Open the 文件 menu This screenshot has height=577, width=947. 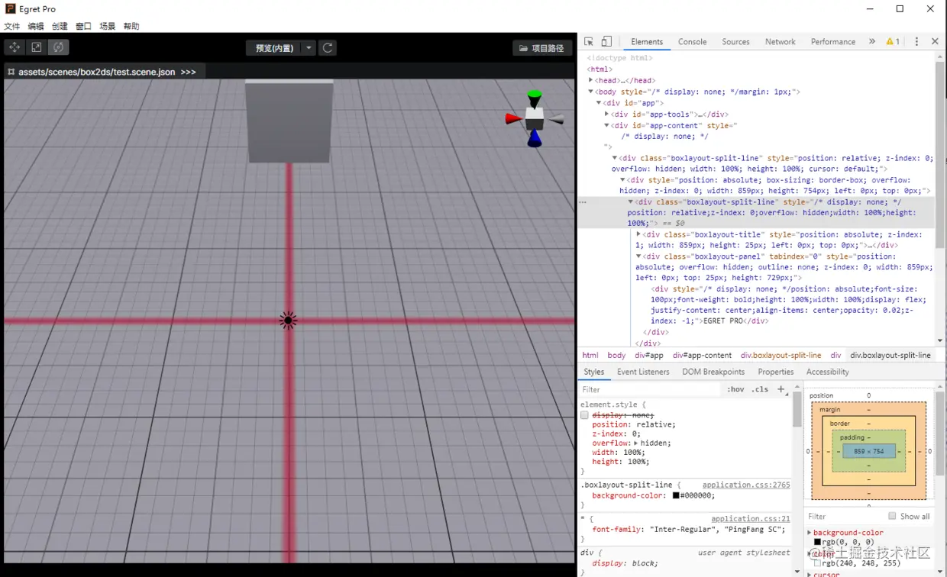(12, 26)
